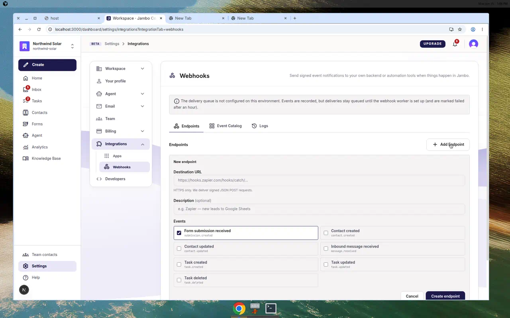Switch to the host browser tab

[x=72, y=18]
